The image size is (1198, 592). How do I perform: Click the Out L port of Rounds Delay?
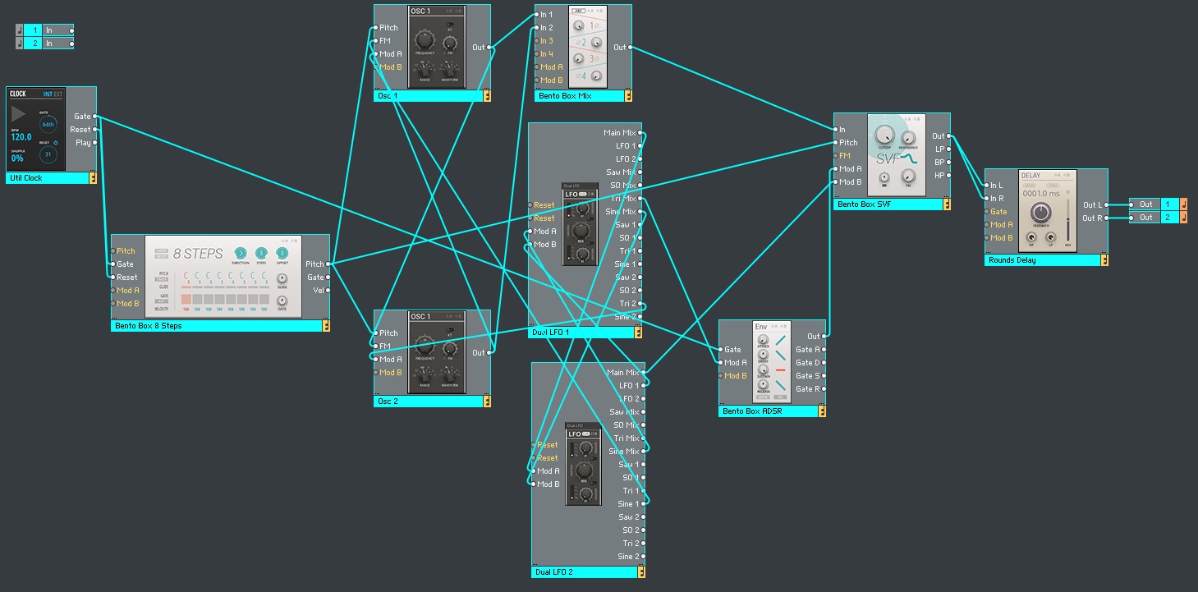[x=1107, y=205]
